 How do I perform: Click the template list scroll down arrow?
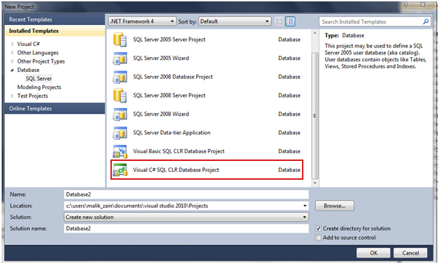(315, 183)
